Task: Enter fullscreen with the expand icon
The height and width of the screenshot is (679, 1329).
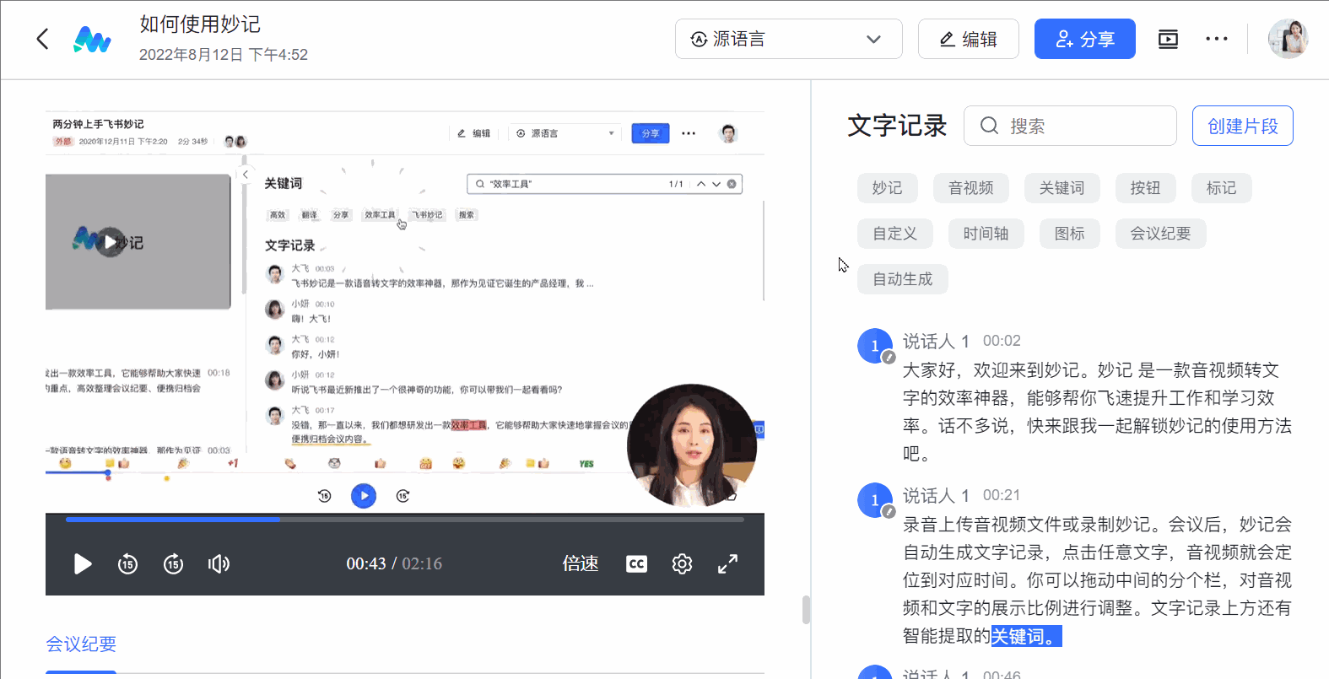Action: coord(727,563)
